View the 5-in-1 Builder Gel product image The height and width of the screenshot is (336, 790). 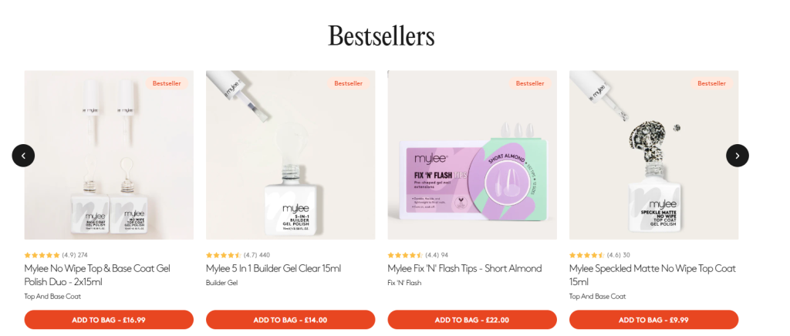(290, 155)
